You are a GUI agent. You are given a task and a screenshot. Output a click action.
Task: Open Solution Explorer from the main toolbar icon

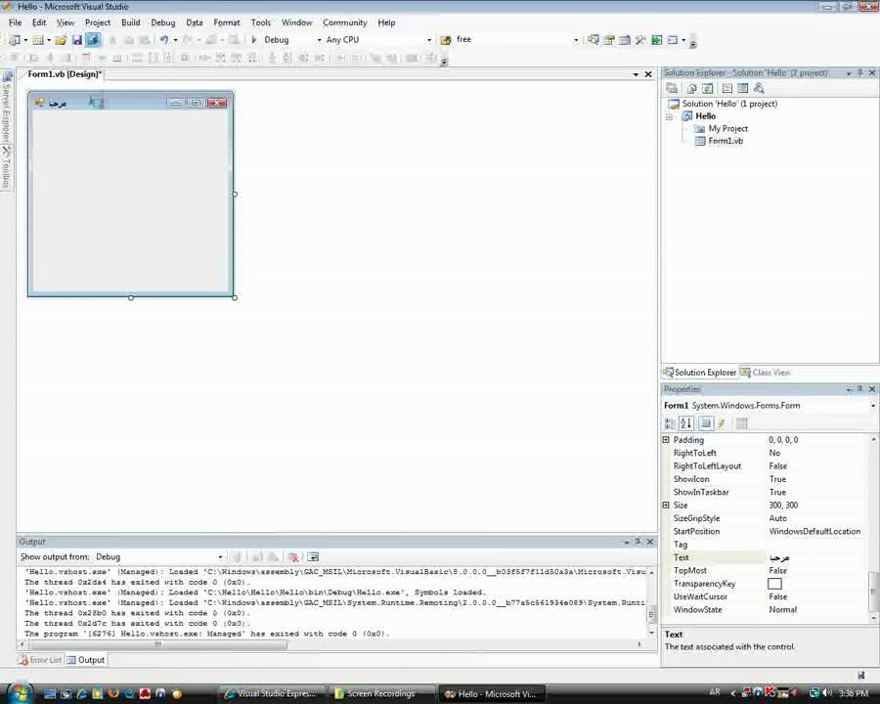(594, 40)
